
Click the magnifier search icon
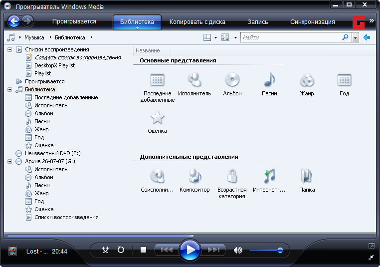tap(345, 37)
